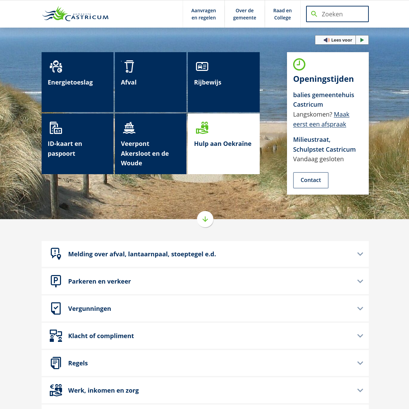Image resolution: width=409 pixels, height=409 pixels.
Task: Open the Energietoeslag tile label
Action: pyautogui.click(x=70, y=82)
